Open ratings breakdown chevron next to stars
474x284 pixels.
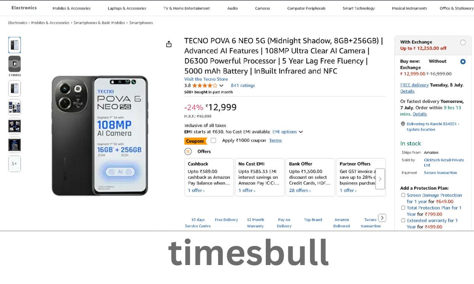click(x=221, y=86)
